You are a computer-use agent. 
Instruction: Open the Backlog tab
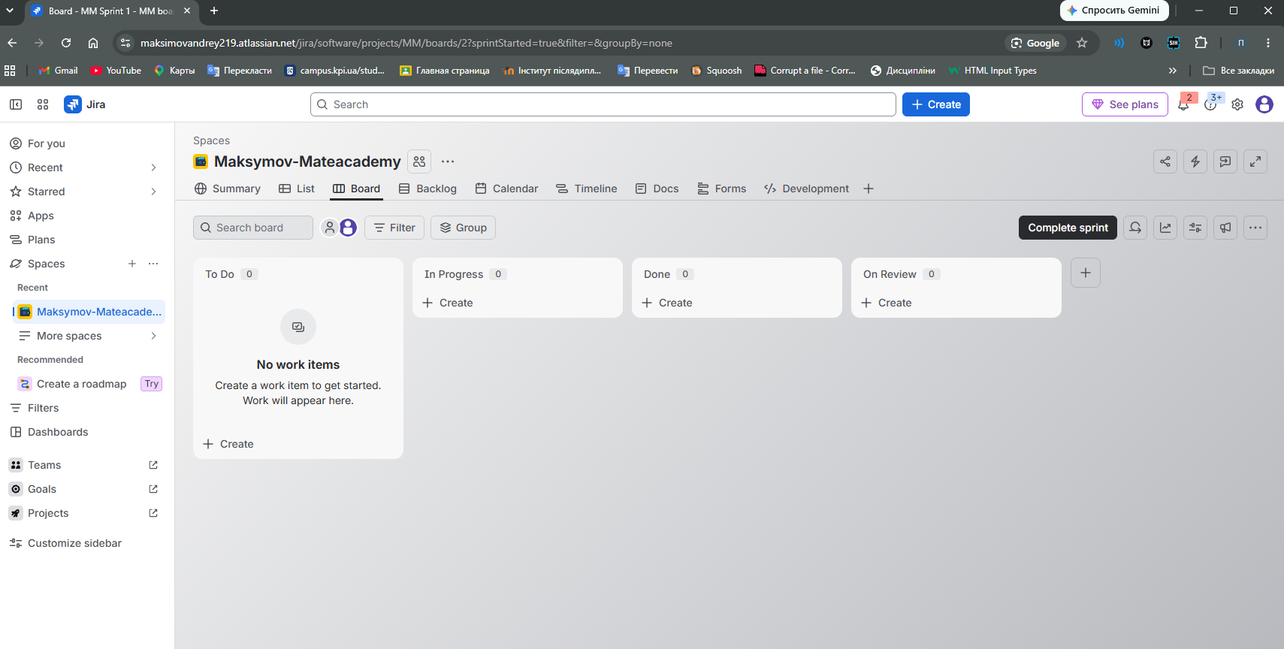427,189
